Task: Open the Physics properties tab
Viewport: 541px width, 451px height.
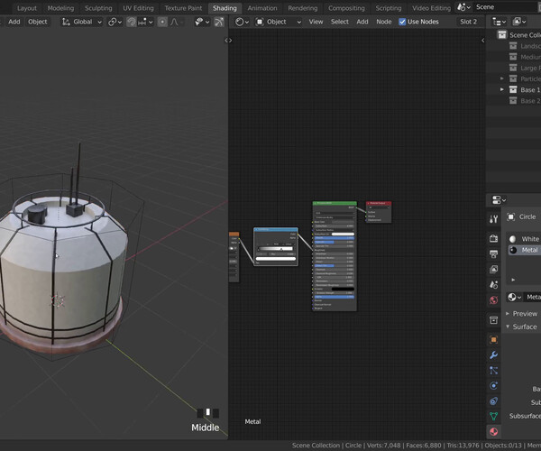Action: 494,385
